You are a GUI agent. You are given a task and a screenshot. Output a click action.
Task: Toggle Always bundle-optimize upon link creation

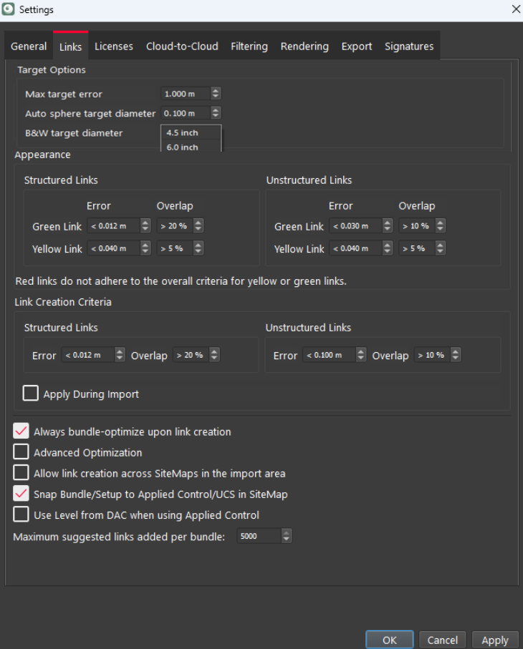[21, 431]
